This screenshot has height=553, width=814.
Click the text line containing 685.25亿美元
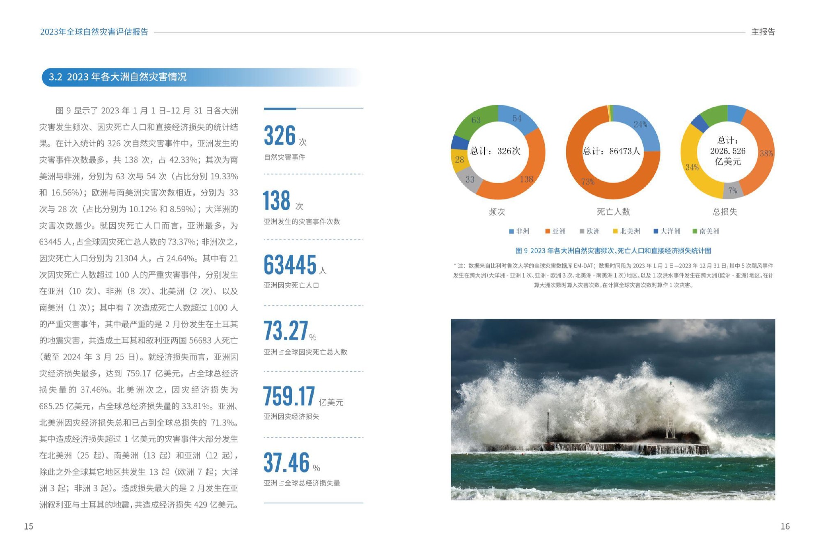pos(138,406)
